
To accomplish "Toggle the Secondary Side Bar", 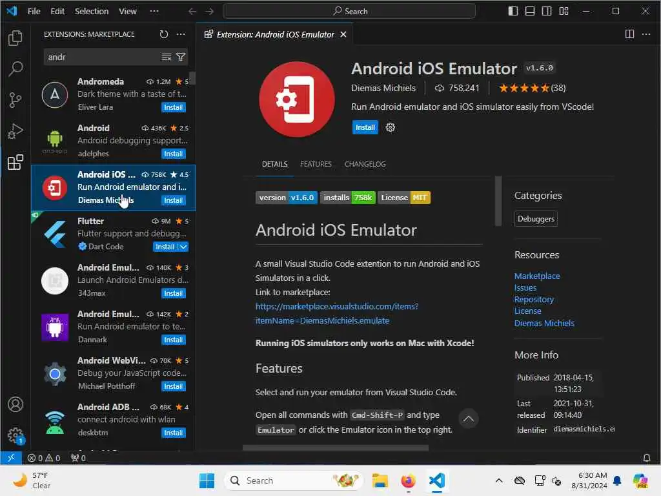I will 547,11.
